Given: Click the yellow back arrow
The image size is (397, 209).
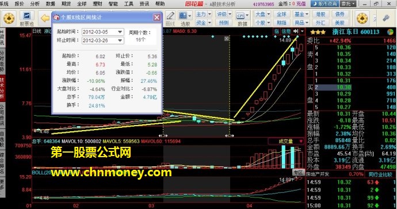Looking at the screenshot, I should click(45, 18).
